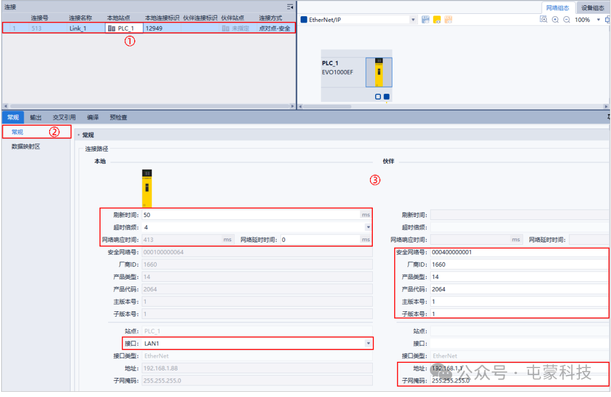Select the 常规 bottom panel tab
This screenshot has height=397, width=611.
coord(13,117)
